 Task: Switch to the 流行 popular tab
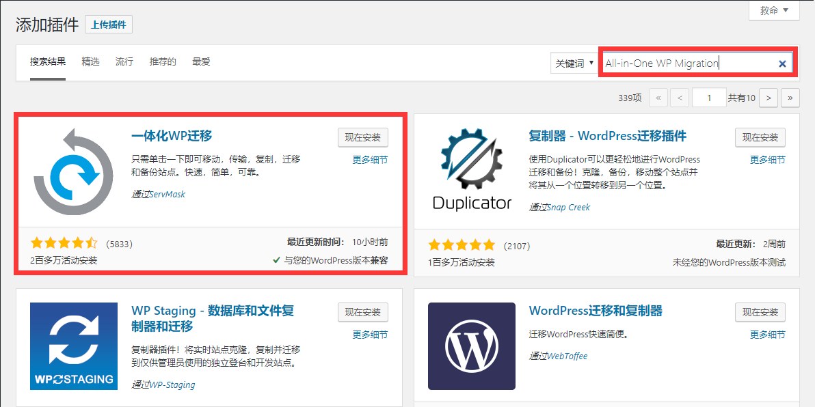(x=124, y=61)
